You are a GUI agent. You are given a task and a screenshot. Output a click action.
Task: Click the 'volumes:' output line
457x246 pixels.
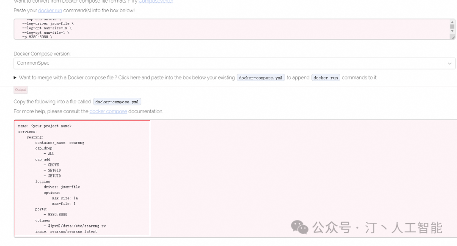(43, 220)
